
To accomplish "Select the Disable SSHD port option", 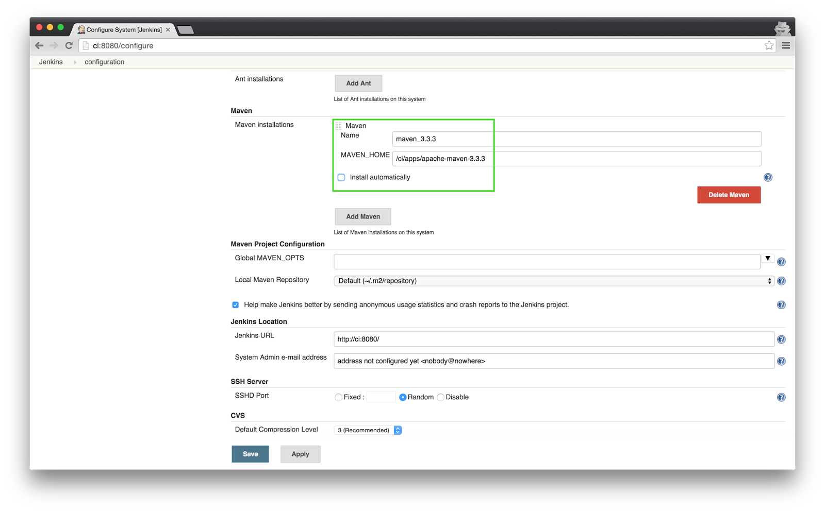I will pyautogui.click(x=440, y=397).
